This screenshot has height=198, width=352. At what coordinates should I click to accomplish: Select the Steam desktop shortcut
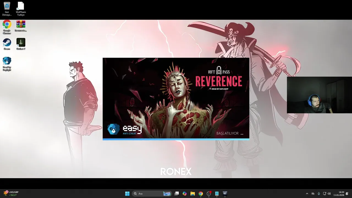(7, 44)
